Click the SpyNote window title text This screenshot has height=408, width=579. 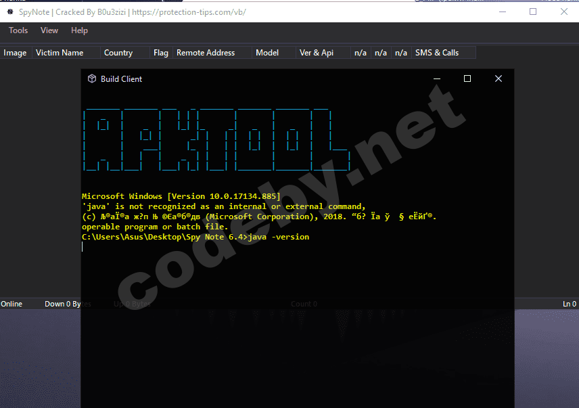(x=132, y=12)
